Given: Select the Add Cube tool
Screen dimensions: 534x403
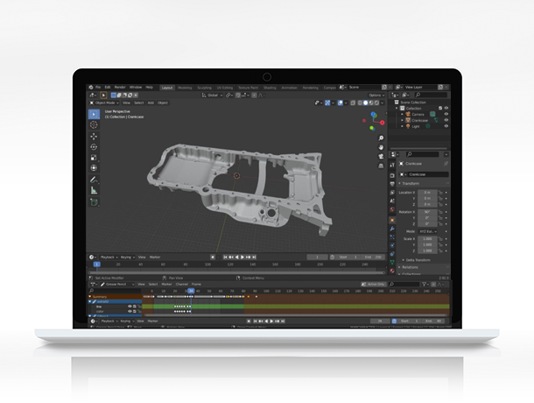Looking at the screenshot, I should coord(94,202).
